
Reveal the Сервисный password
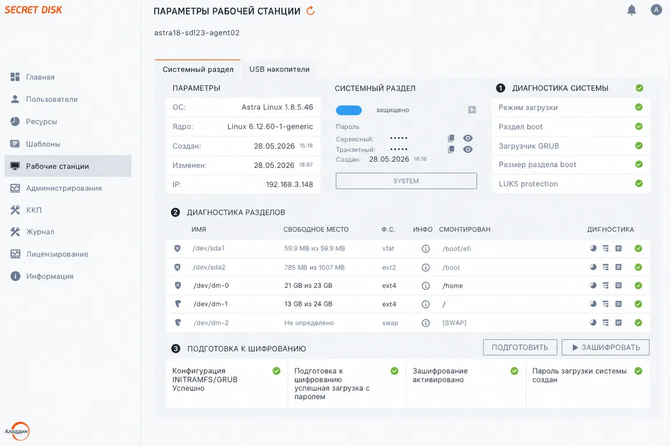tap(468, 138)
